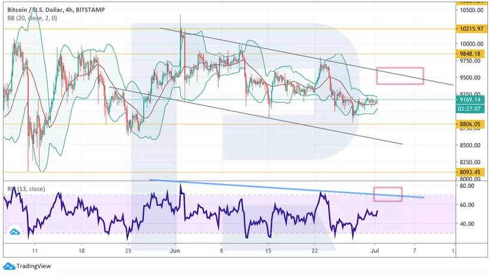The width and height of the screenshot is (491, 275).
Task: Click the TradingView text link
Action: pos(33,267)
